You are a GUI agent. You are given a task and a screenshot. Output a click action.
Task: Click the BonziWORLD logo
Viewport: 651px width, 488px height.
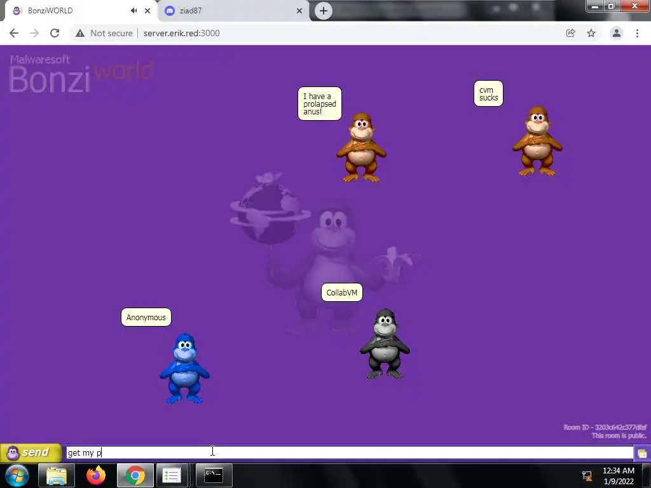coord(81,74)
